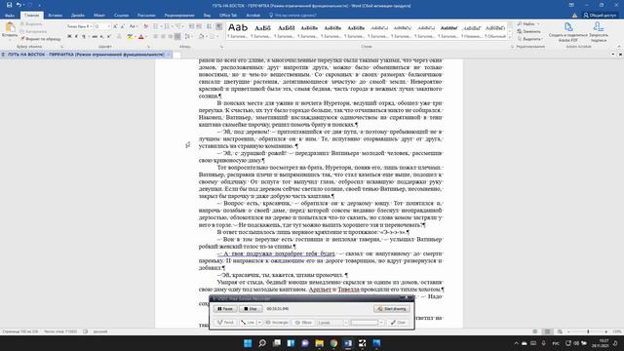Save the document with the floppy disk icon
Viewport: 624px width, 351px height.
tap(9, 5)
